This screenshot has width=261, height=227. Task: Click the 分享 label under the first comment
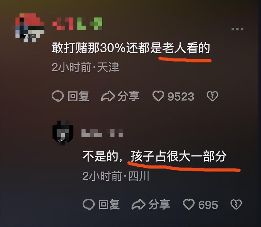coord(128,96)
